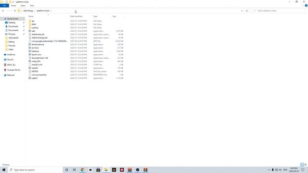Image resolution: width=308 pixels, height=173 pixels.
Task: Click the taskbar search box
Action: (35, 170)
